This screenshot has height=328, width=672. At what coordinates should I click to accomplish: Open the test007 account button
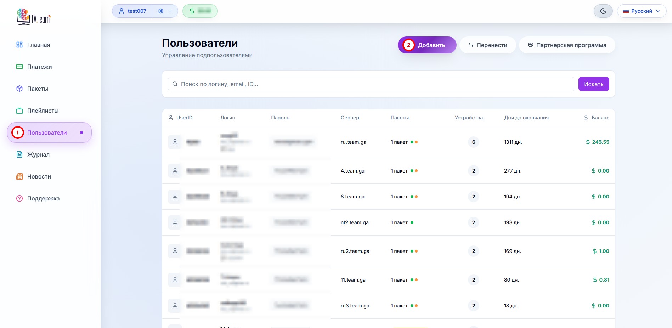click(x=132, y=11)
